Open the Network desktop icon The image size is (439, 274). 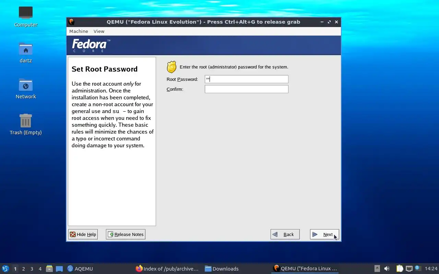(x=26, y=88)
